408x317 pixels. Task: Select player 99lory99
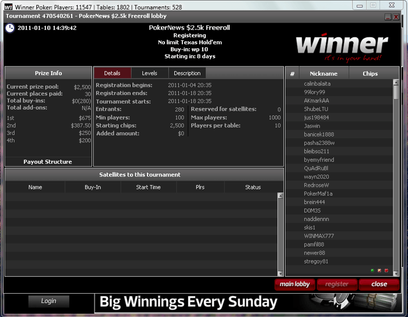[x=339, y=92]
